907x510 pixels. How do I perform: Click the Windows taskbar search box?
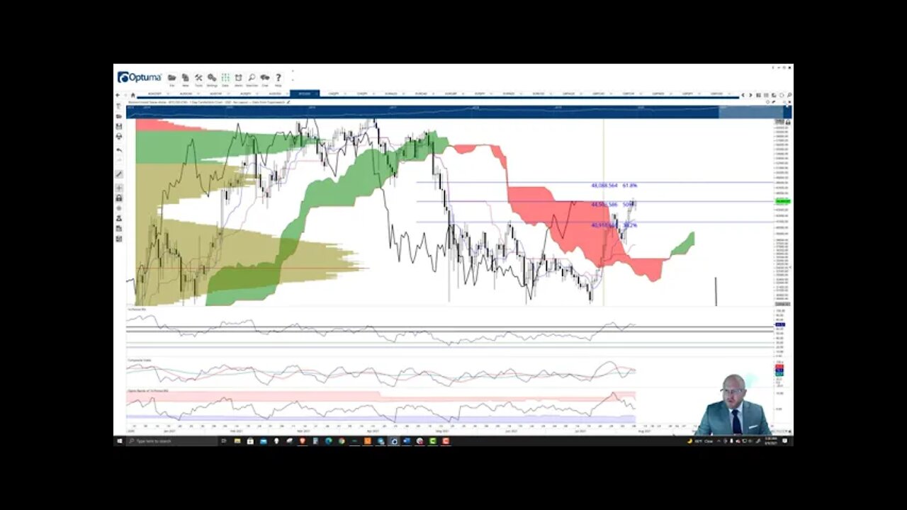point(171,441)
